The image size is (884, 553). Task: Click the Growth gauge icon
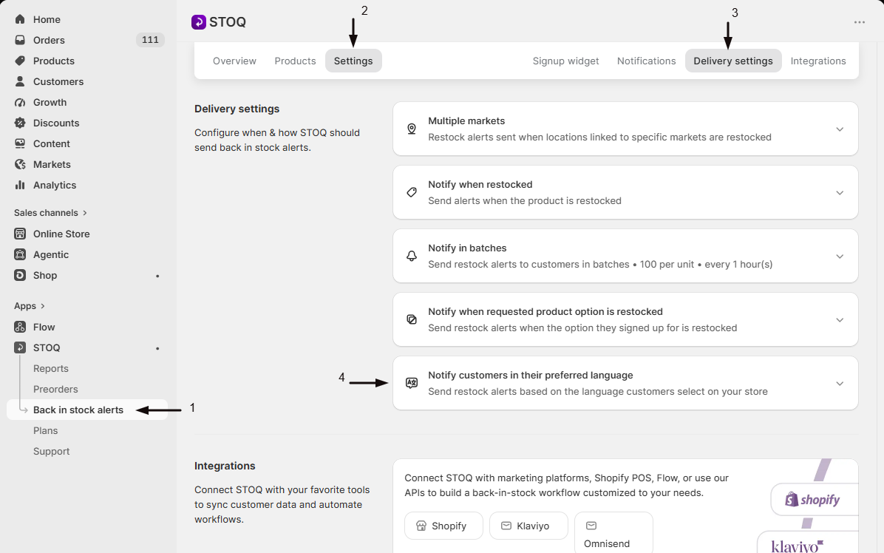point(20,102)
